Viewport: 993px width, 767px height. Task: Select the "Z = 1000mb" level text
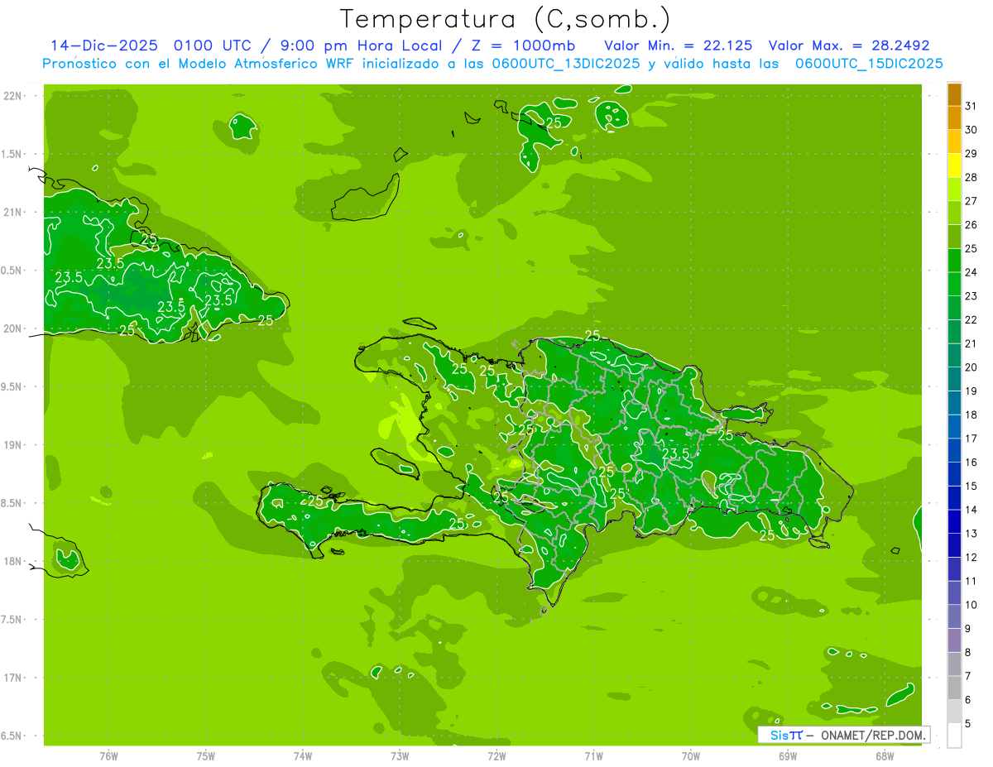pyautogui.click(x=524, y=46)
